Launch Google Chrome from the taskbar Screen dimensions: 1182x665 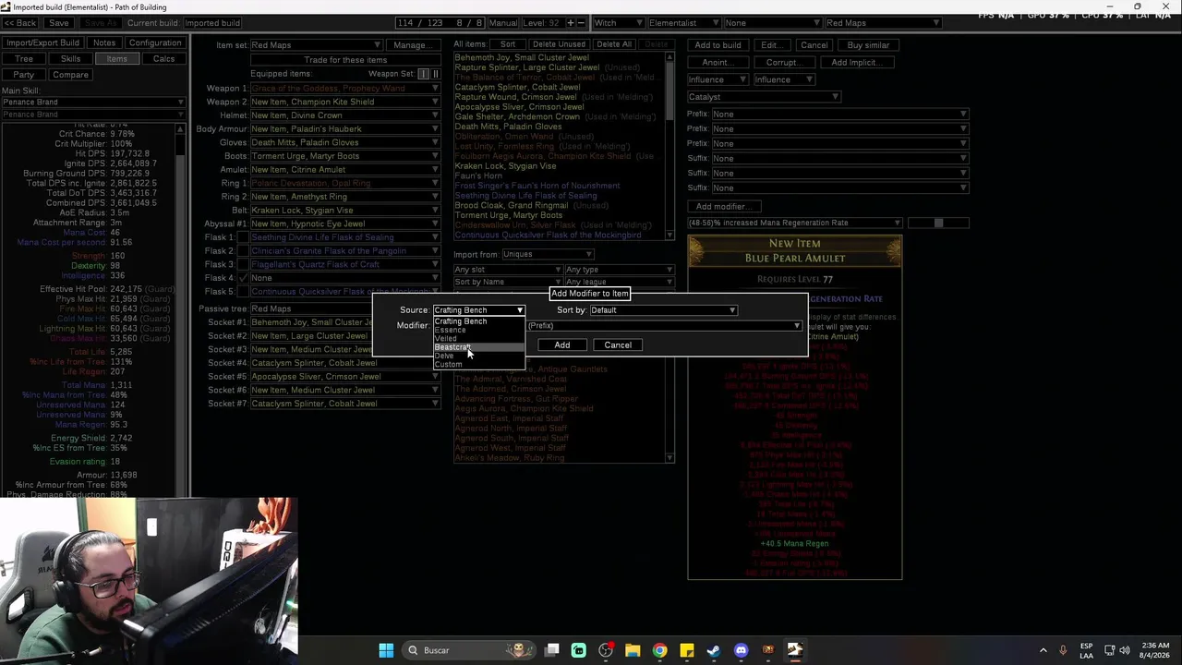[659, 650]
